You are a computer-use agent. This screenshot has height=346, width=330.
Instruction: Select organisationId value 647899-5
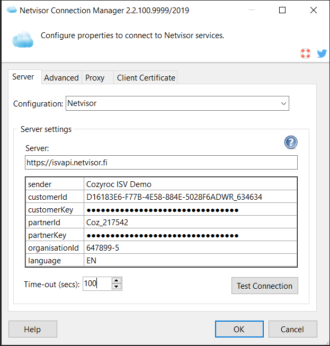pyautogui.click(x=190, y=248)
